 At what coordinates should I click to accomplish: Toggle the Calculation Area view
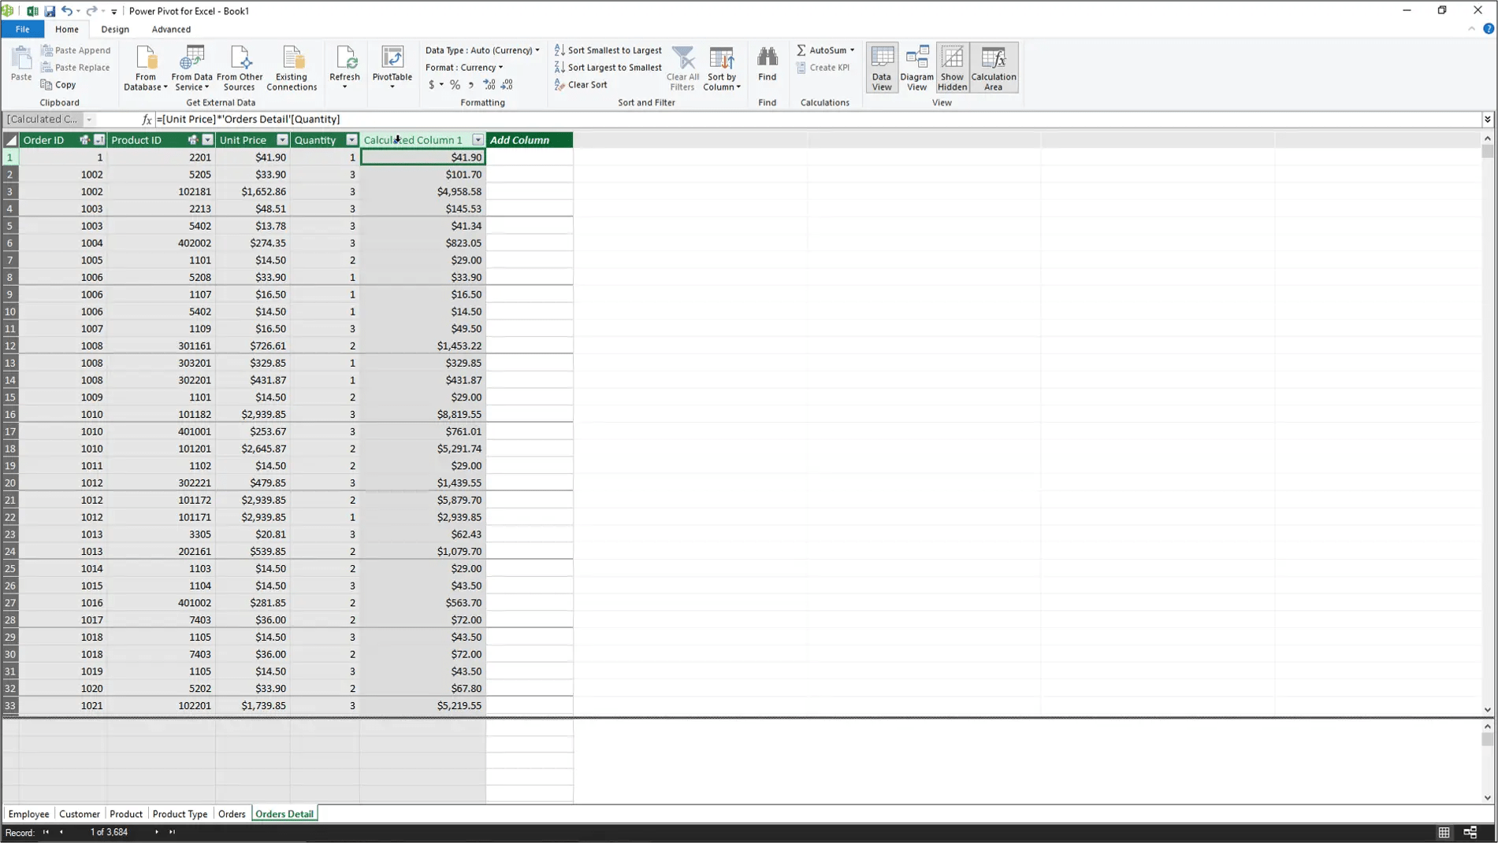(x=993, y=67)
